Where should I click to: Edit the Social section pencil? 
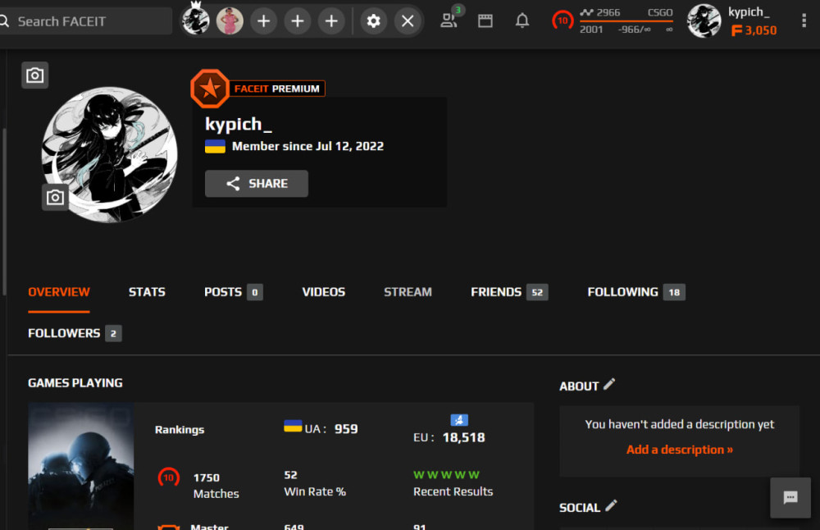pos(611,506)
